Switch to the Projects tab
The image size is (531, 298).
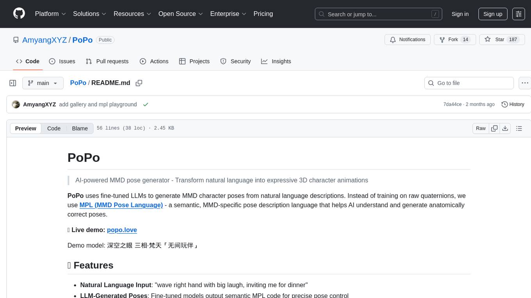(x=194, y=61)
